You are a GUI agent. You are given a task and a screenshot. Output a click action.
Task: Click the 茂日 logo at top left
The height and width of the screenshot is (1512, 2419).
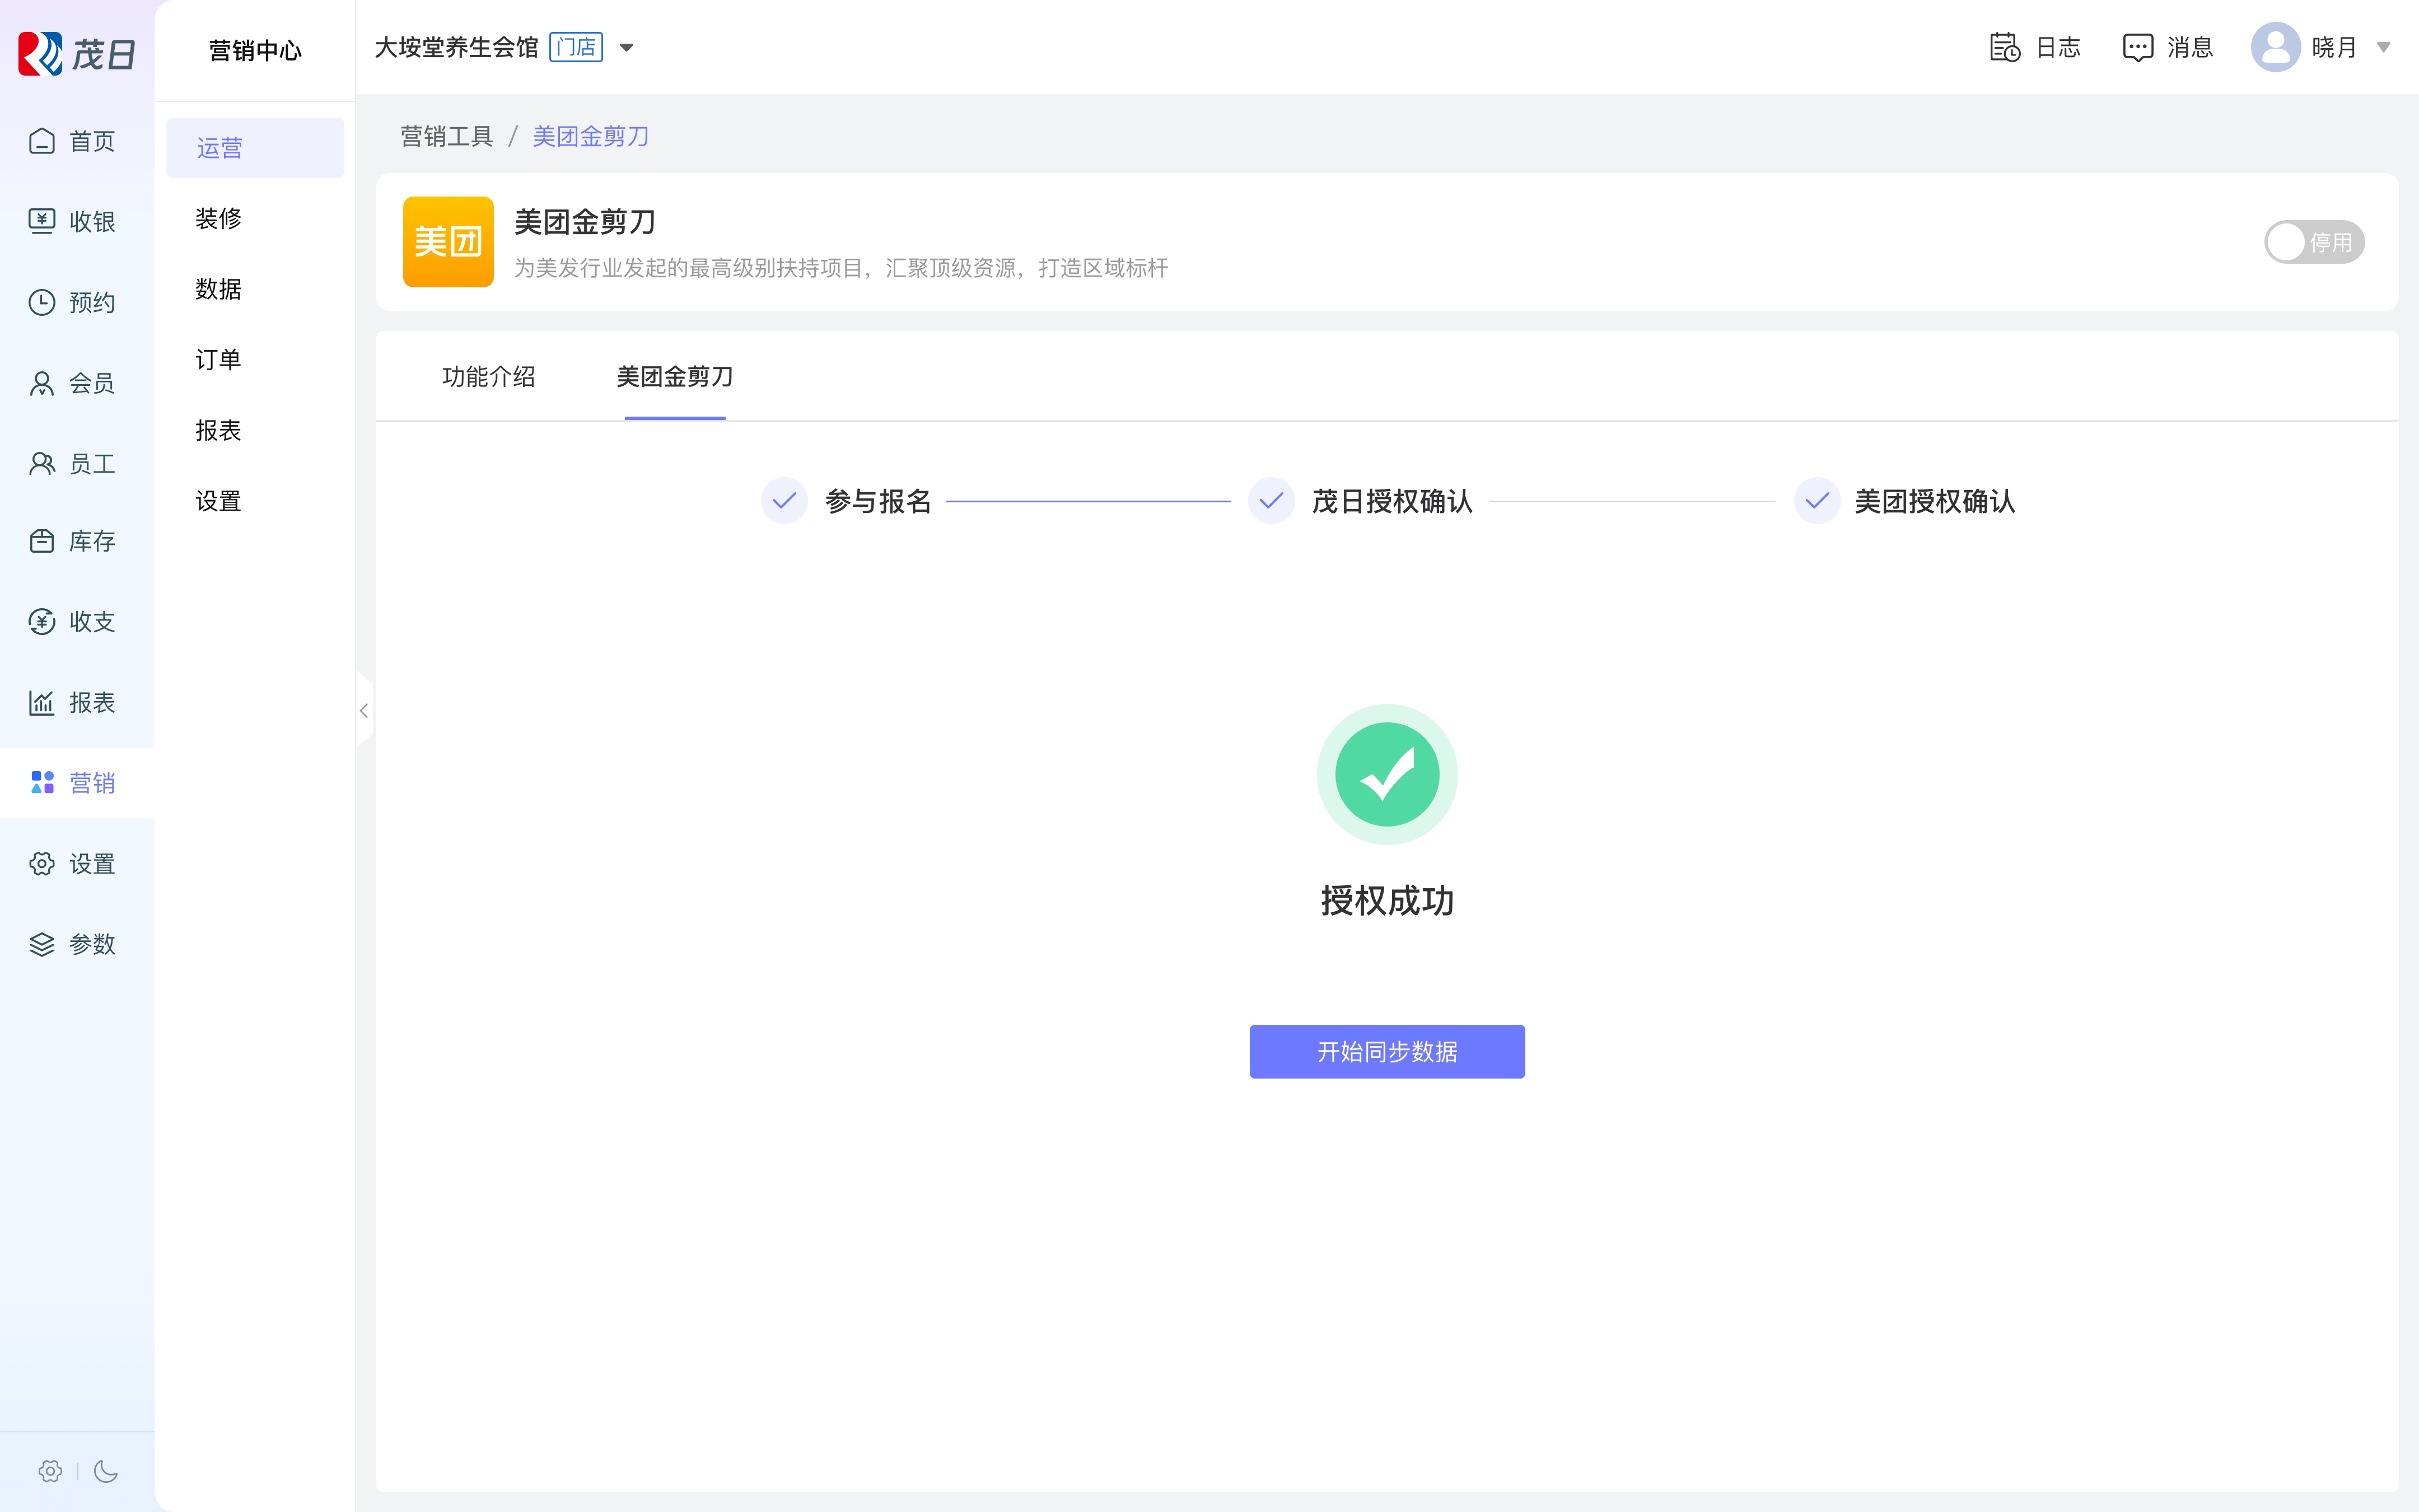pos(77,53)
